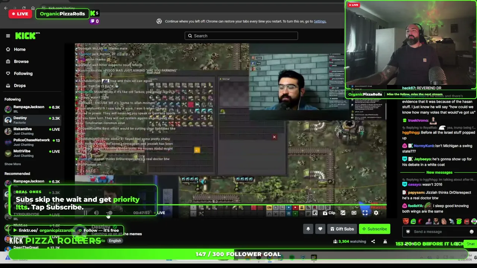Share the stream with the share icon
Screen dimensions: 477x268
373,242
